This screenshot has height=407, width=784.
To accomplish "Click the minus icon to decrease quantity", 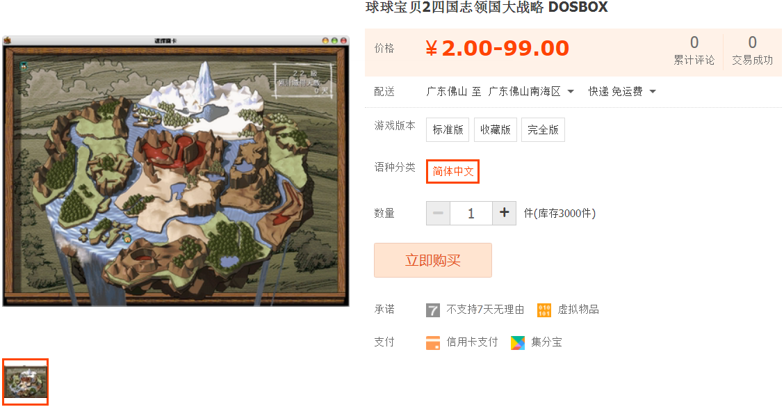I will pyautogui.click(x=438, y=213).
